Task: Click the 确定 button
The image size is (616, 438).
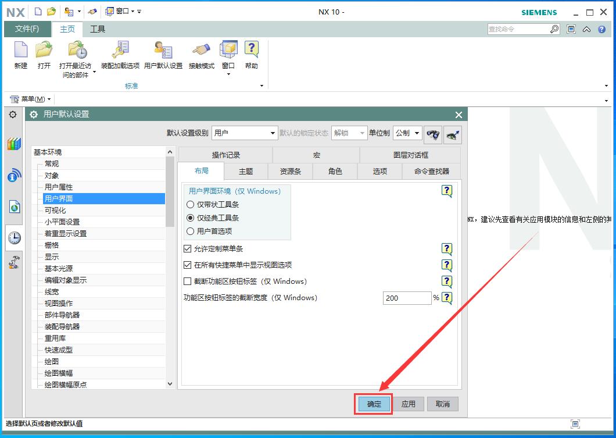Action: point(374,404)
